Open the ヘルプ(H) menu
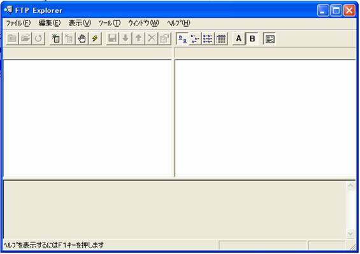Image resolution: width=360 pixels, height=254 pixels. pyautogui.click(x=178, y=23)
